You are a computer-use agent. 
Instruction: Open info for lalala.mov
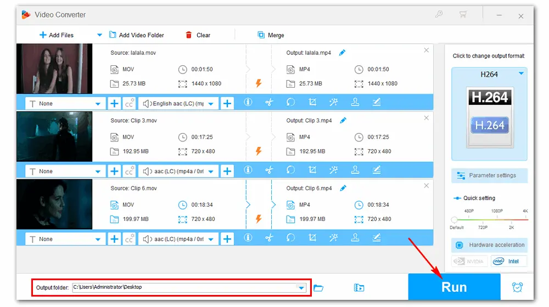point(248,102)
